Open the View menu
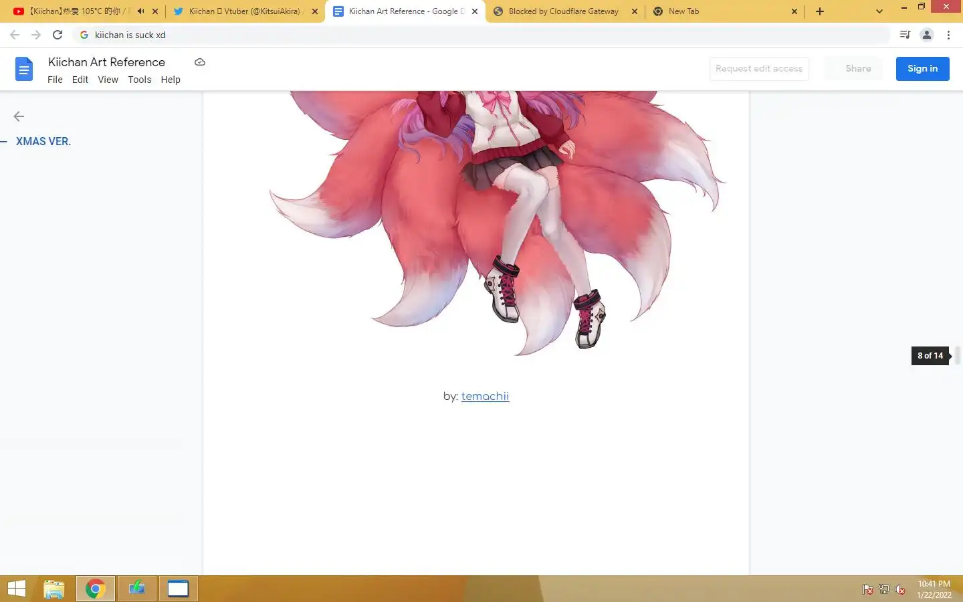 pos(108,80)
